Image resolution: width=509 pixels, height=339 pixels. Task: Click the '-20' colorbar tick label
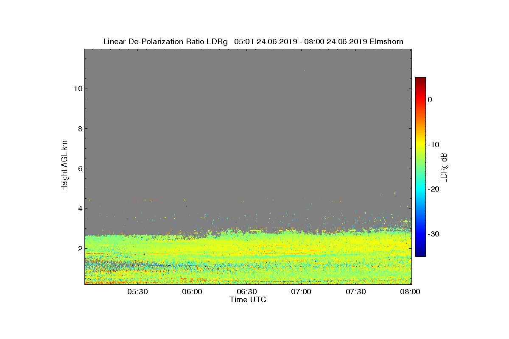point(433,189)
